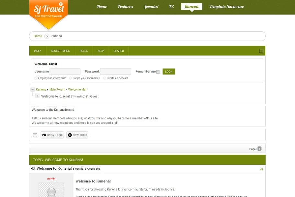Click the breadcrumb arrow separator icon
Viewport: 295px width, 197px height.
point(47,36)
